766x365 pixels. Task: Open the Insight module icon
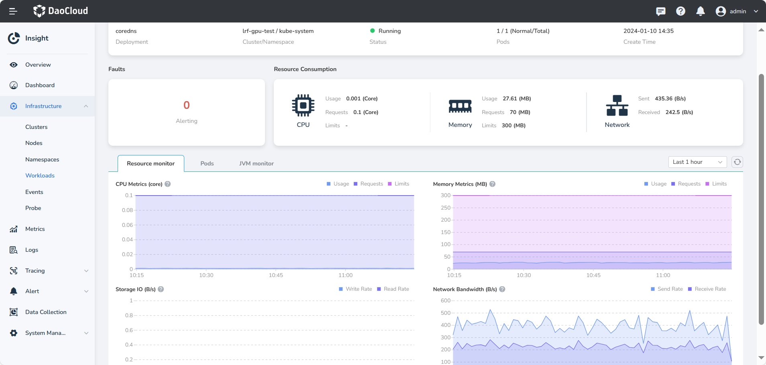(14, 38)
